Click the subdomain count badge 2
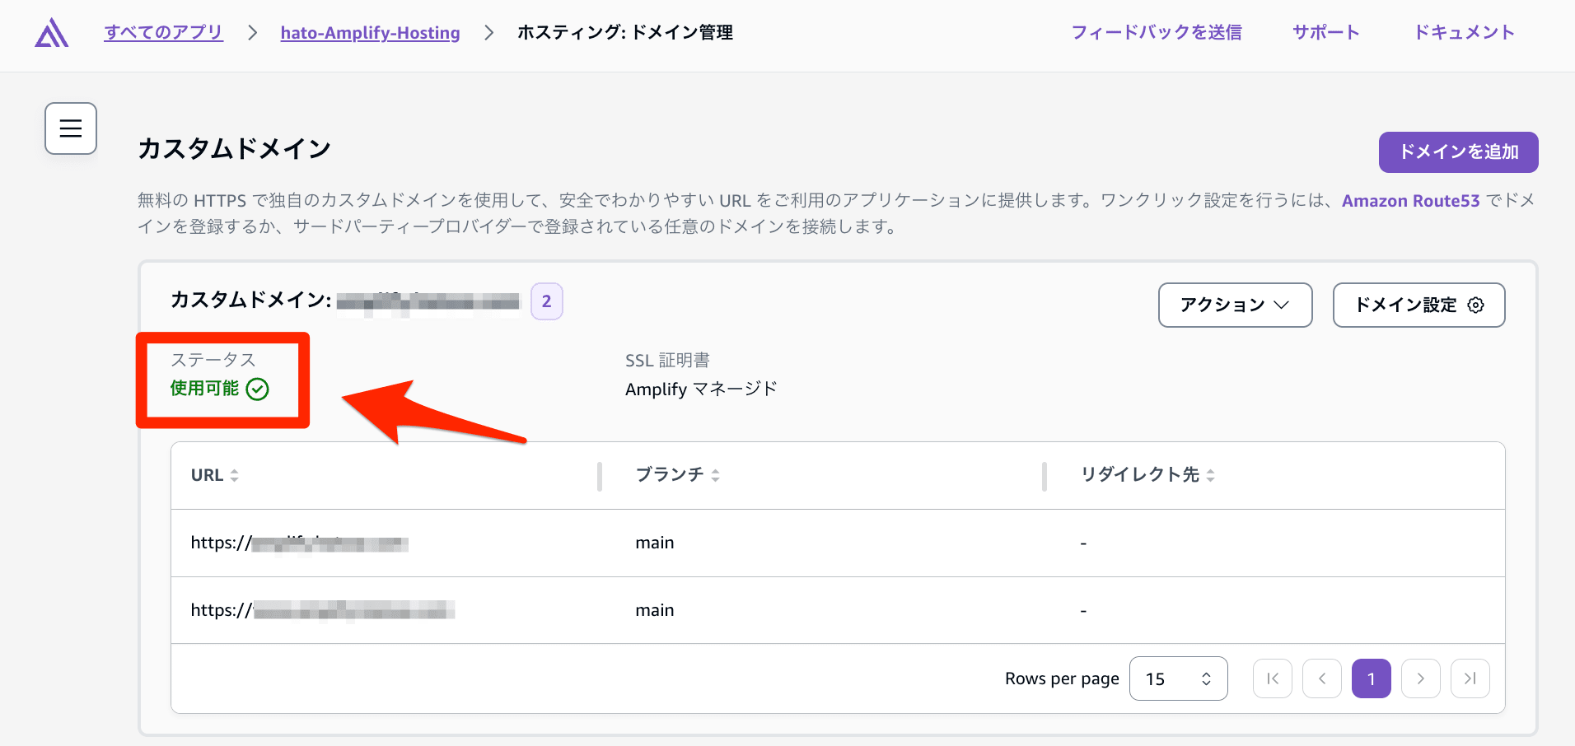The height and width of the screenshot is (746, 1575). (546, 301)
